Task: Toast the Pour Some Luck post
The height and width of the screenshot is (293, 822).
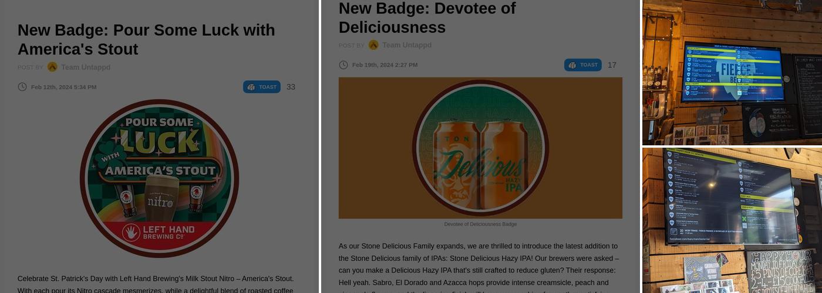Action: pos(262,87)
